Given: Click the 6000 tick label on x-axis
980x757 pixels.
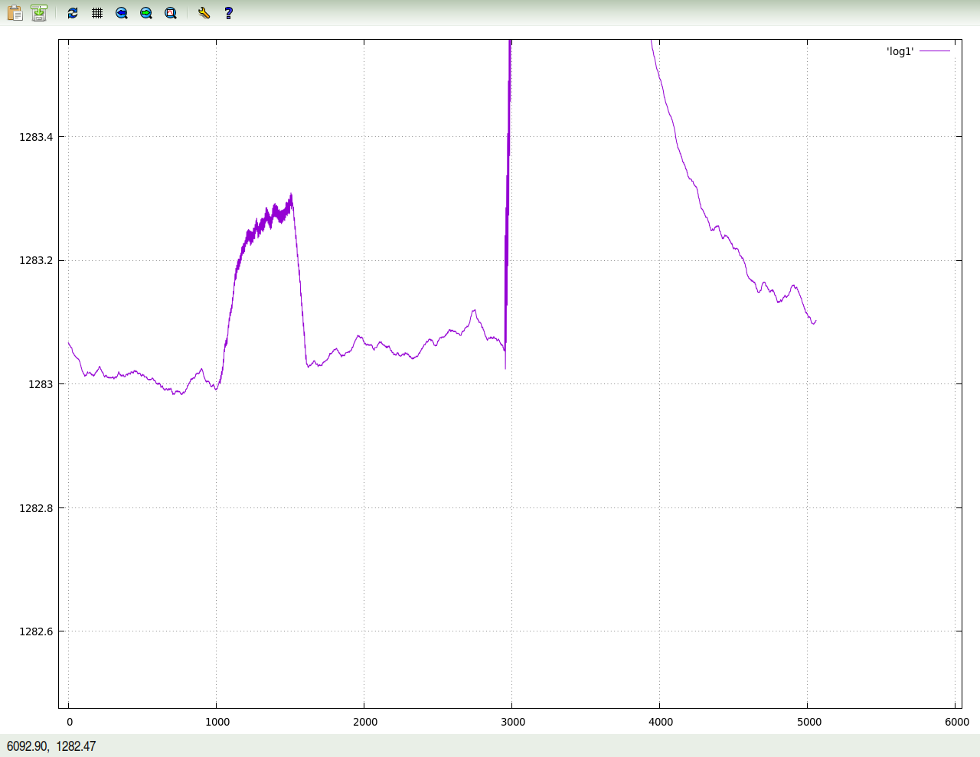Looking at the screenshot, I should point(956,722).
